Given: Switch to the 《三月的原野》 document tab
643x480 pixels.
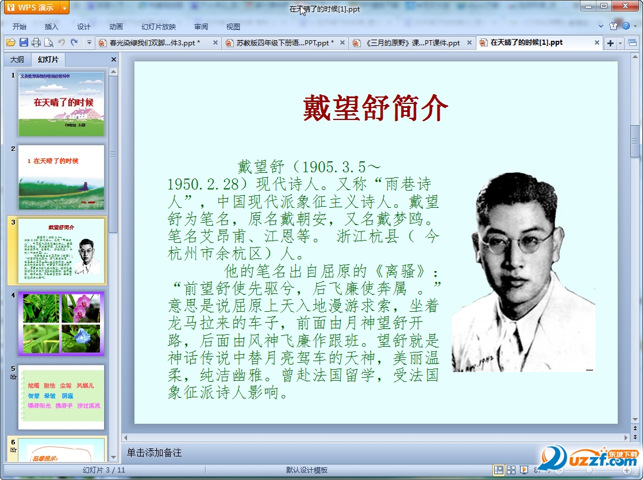Looking at the screenshot, I should (x=412, y=42).
